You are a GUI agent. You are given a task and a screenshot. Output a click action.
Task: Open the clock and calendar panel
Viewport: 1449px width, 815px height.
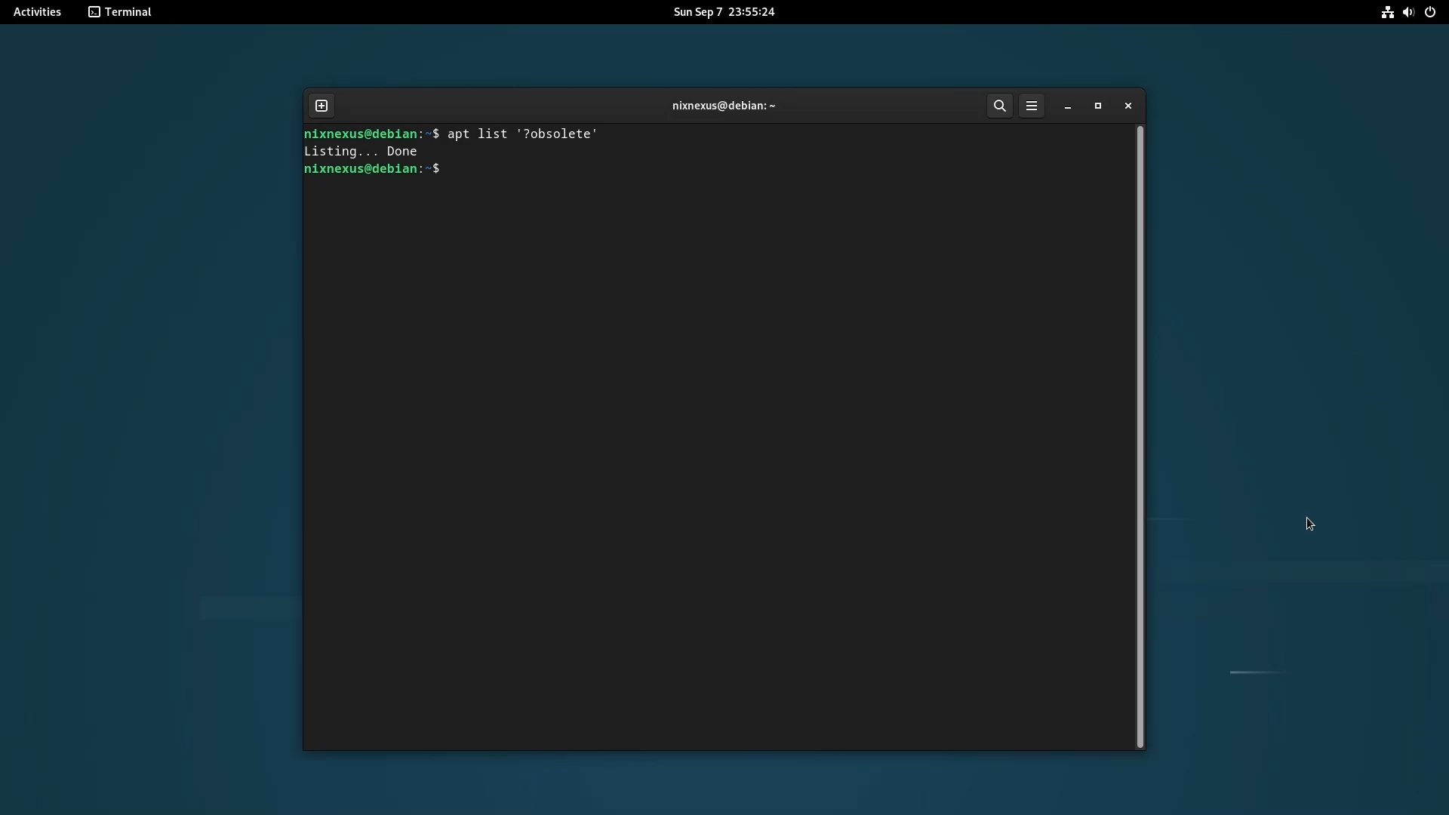coord(724,12)
